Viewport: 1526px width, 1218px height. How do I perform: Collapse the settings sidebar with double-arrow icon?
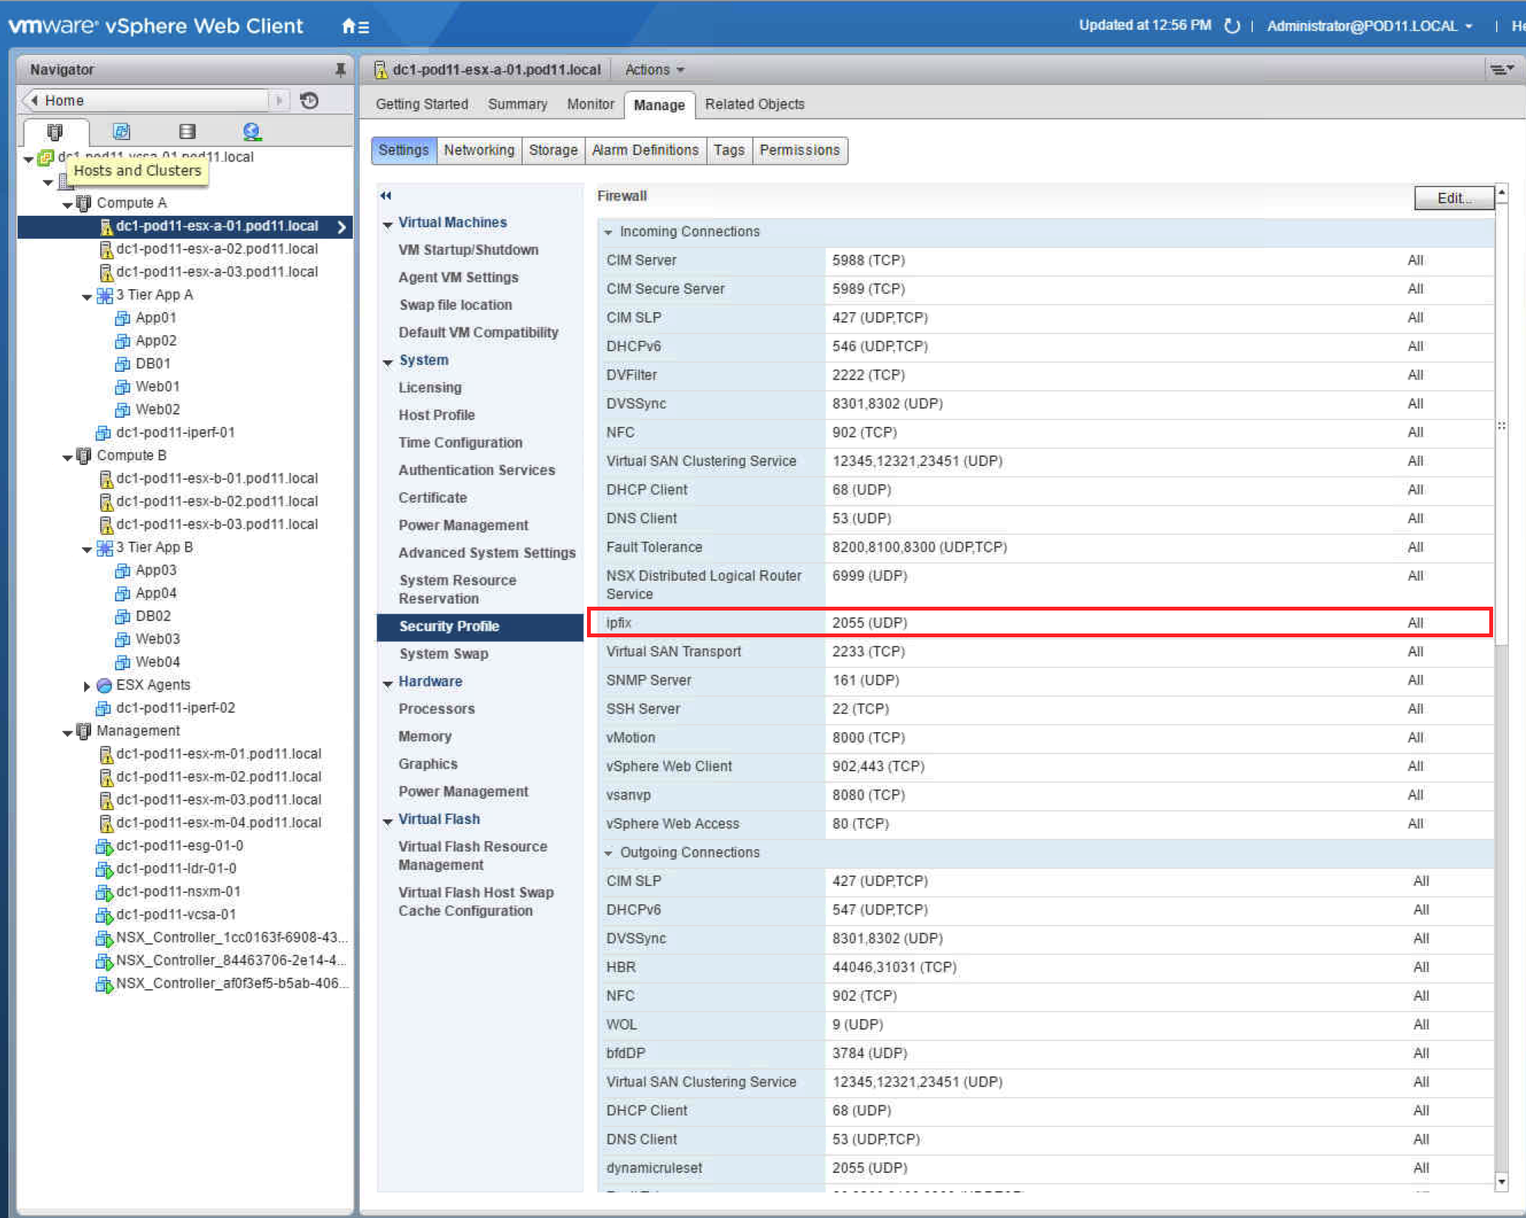click(386, 196)
